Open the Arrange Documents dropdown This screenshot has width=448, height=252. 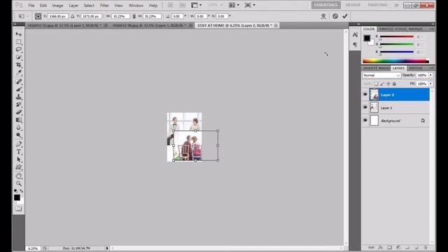coord(234,5)
